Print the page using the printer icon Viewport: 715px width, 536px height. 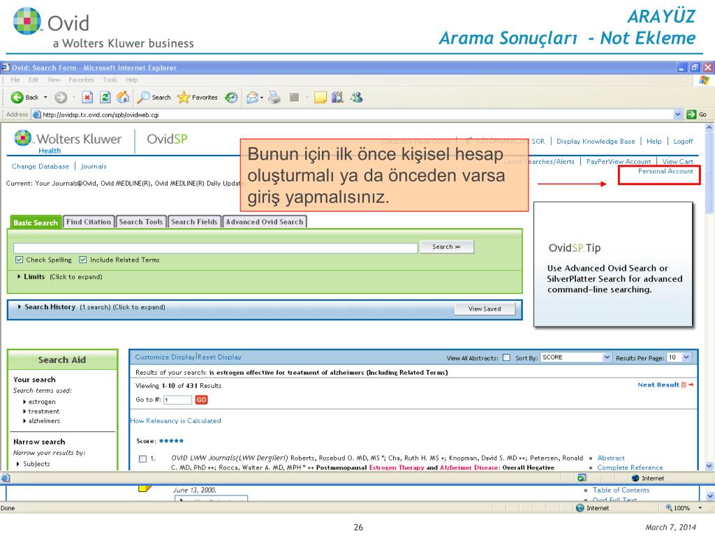274,97
